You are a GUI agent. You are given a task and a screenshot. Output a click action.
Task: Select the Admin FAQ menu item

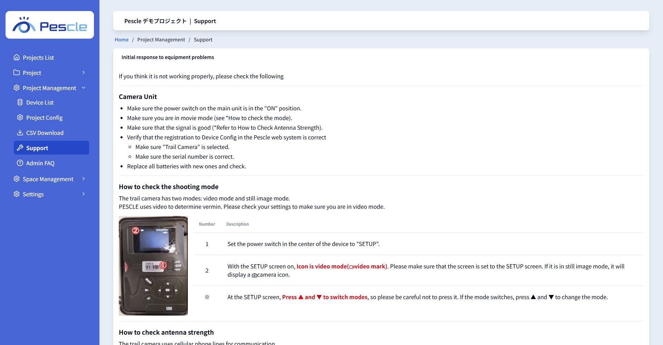click(51, 163)
